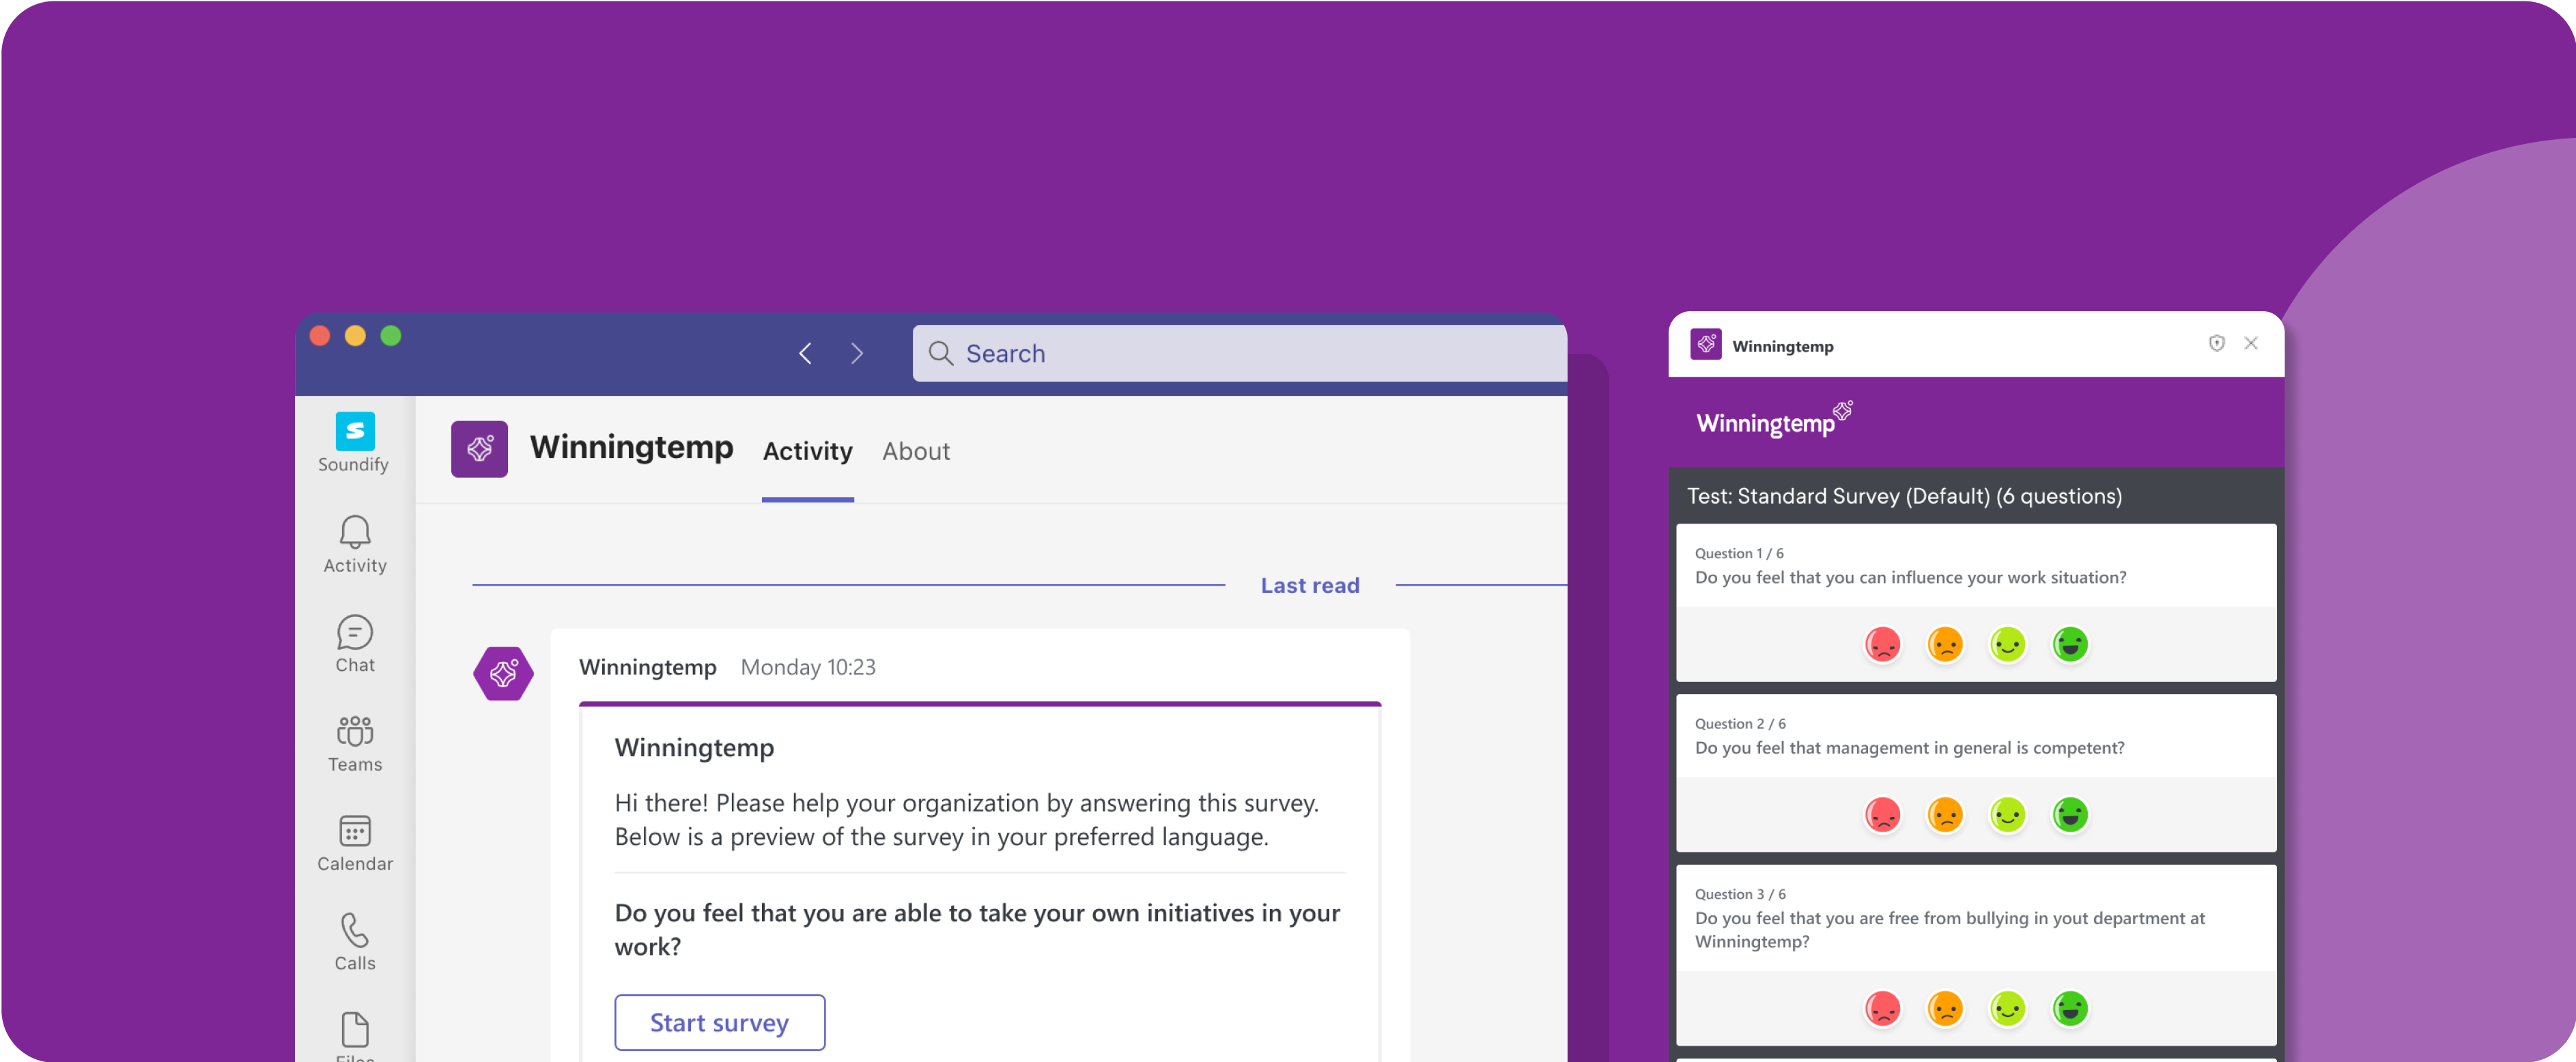
Task: Open Teams section in the sidebar
Action: tap(354, 744)
